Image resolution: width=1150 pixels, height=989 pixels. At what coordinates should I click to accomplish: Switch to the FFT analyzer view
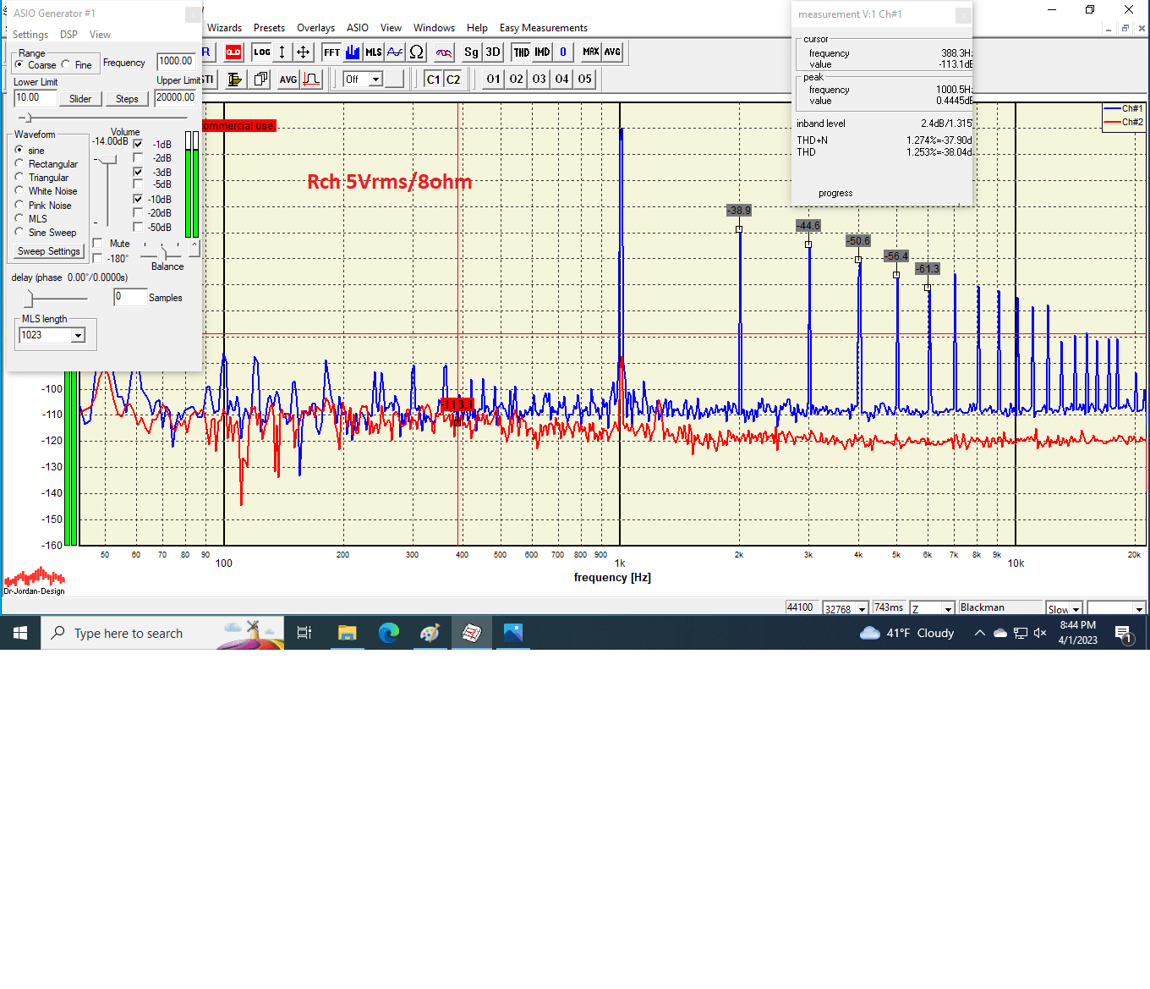331,52
